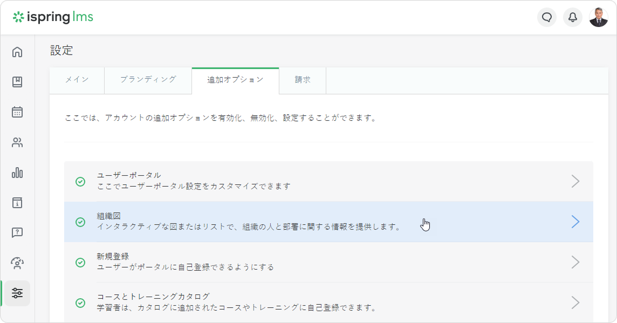This screenshot has width=617, height=323.
Task: Toggle the ユーザーポータル enabled checkmark
Action: (x=80, y=182)
